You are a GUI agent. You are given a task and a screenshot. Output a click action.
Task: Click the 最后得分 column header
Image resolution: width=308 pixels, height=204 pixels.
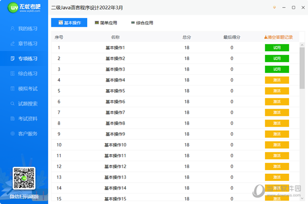coord(232,37)
